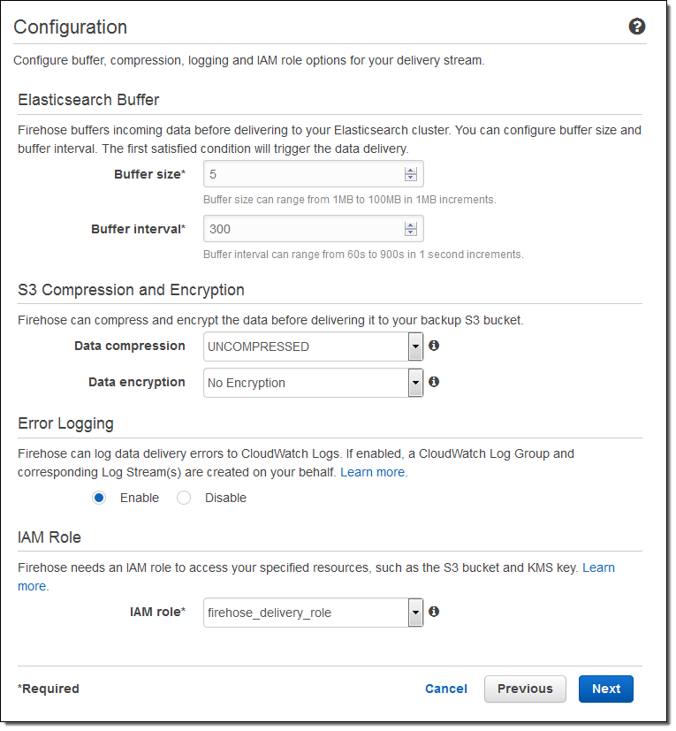Viewport: 676px width, 731px height.
Task: Click the info icon beside IAM role
Action: pos(434,612)
